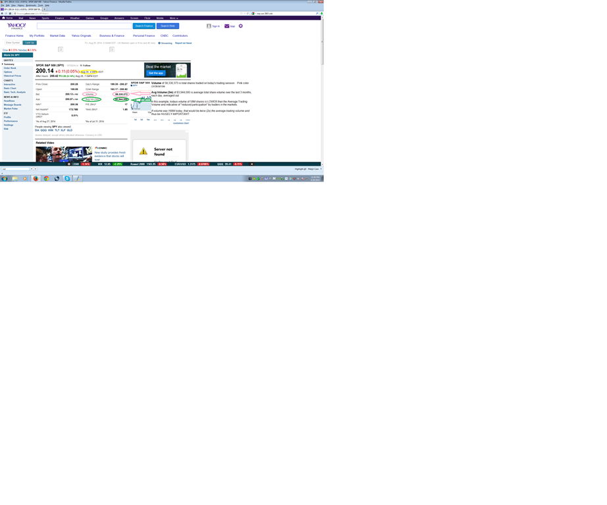
Task: Click the Sign In person icon
Action: 209,26
